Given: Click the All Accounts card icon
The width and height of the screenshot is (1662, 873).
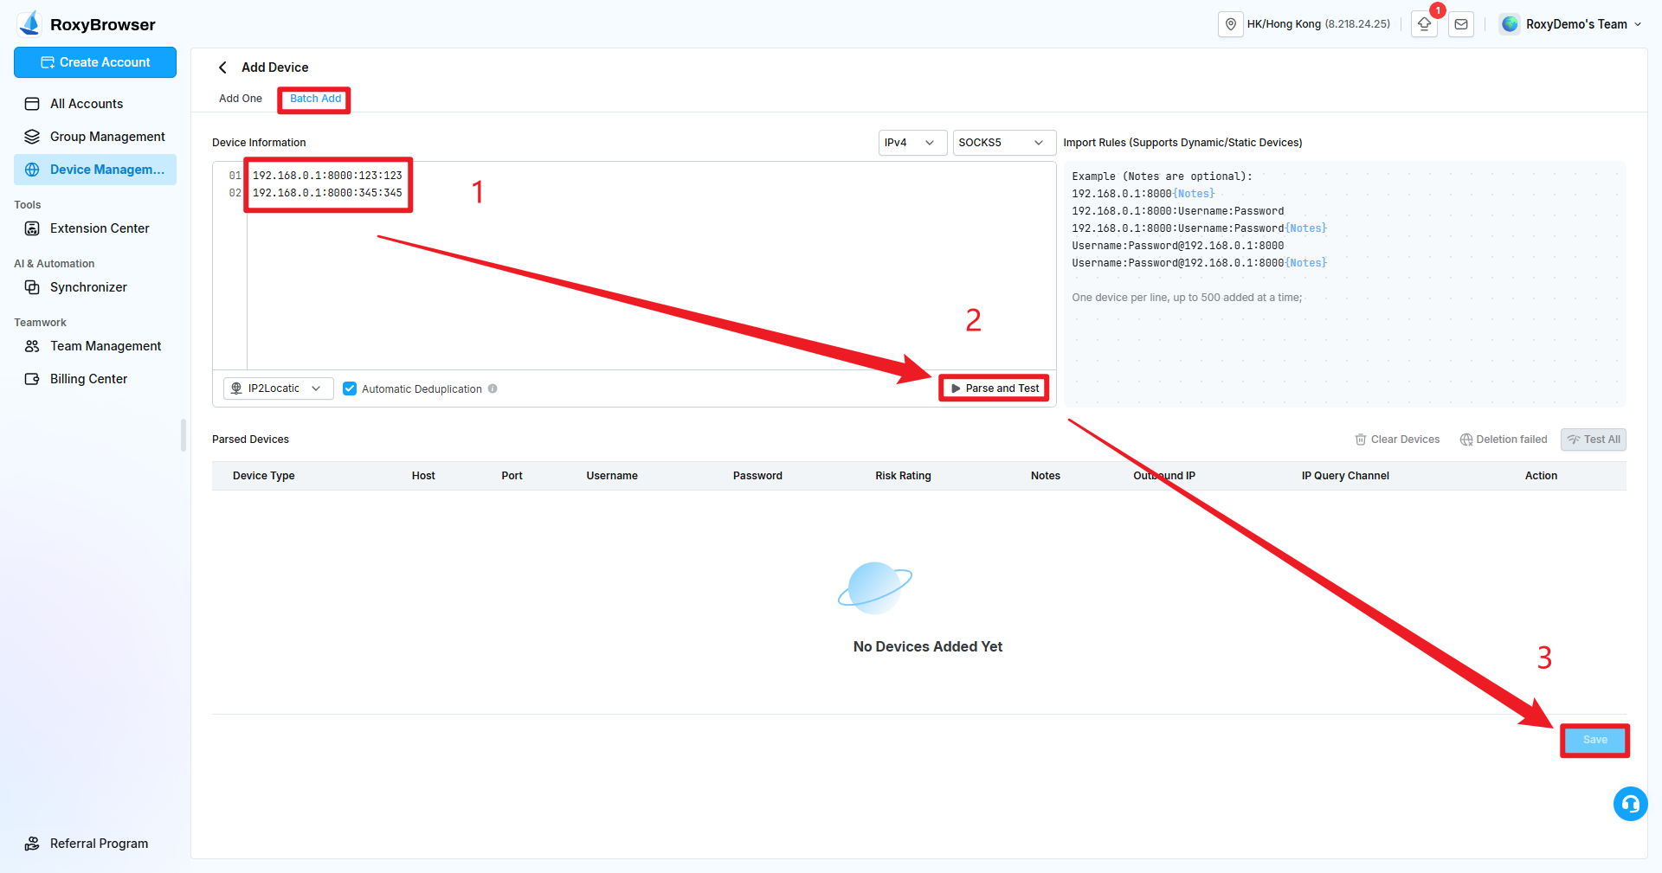Looking at the screenshot, I should click(32, 104).
